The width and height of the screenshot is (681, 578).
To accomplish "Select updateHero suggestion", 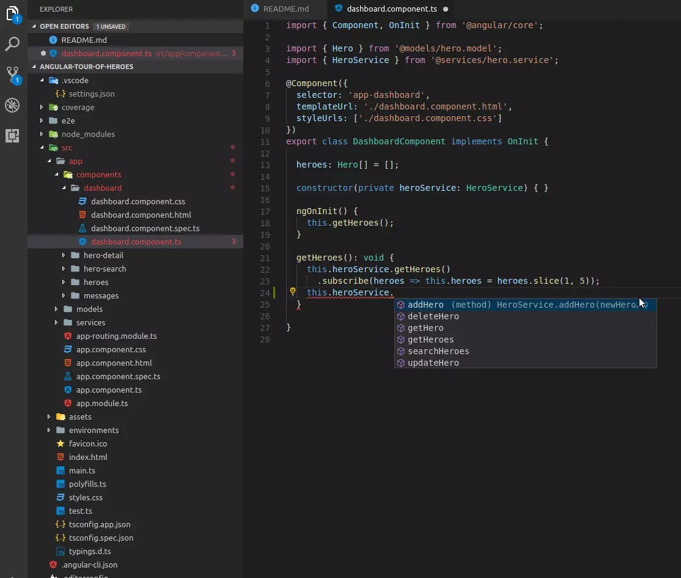I will click(x=525, y=363).
